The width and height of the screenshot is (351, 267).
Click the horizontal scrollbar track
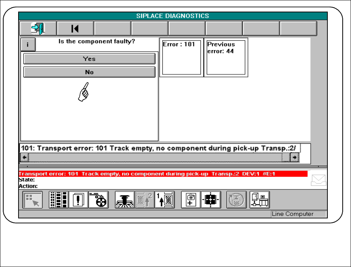155,157
